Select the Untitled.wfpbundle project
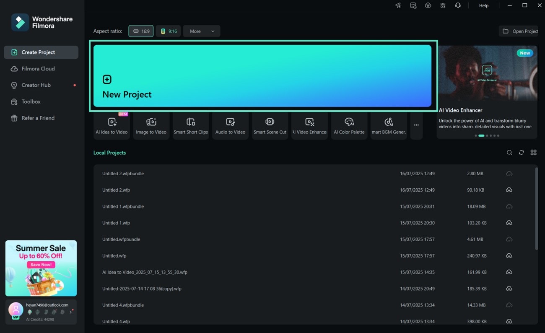Viewport: 545px width, 333px height. pos(314,239)
